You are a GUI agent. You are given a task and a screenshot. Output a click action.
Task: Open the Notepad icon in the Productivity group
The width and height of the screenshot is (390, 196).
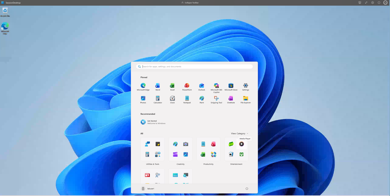pos(203,144)
